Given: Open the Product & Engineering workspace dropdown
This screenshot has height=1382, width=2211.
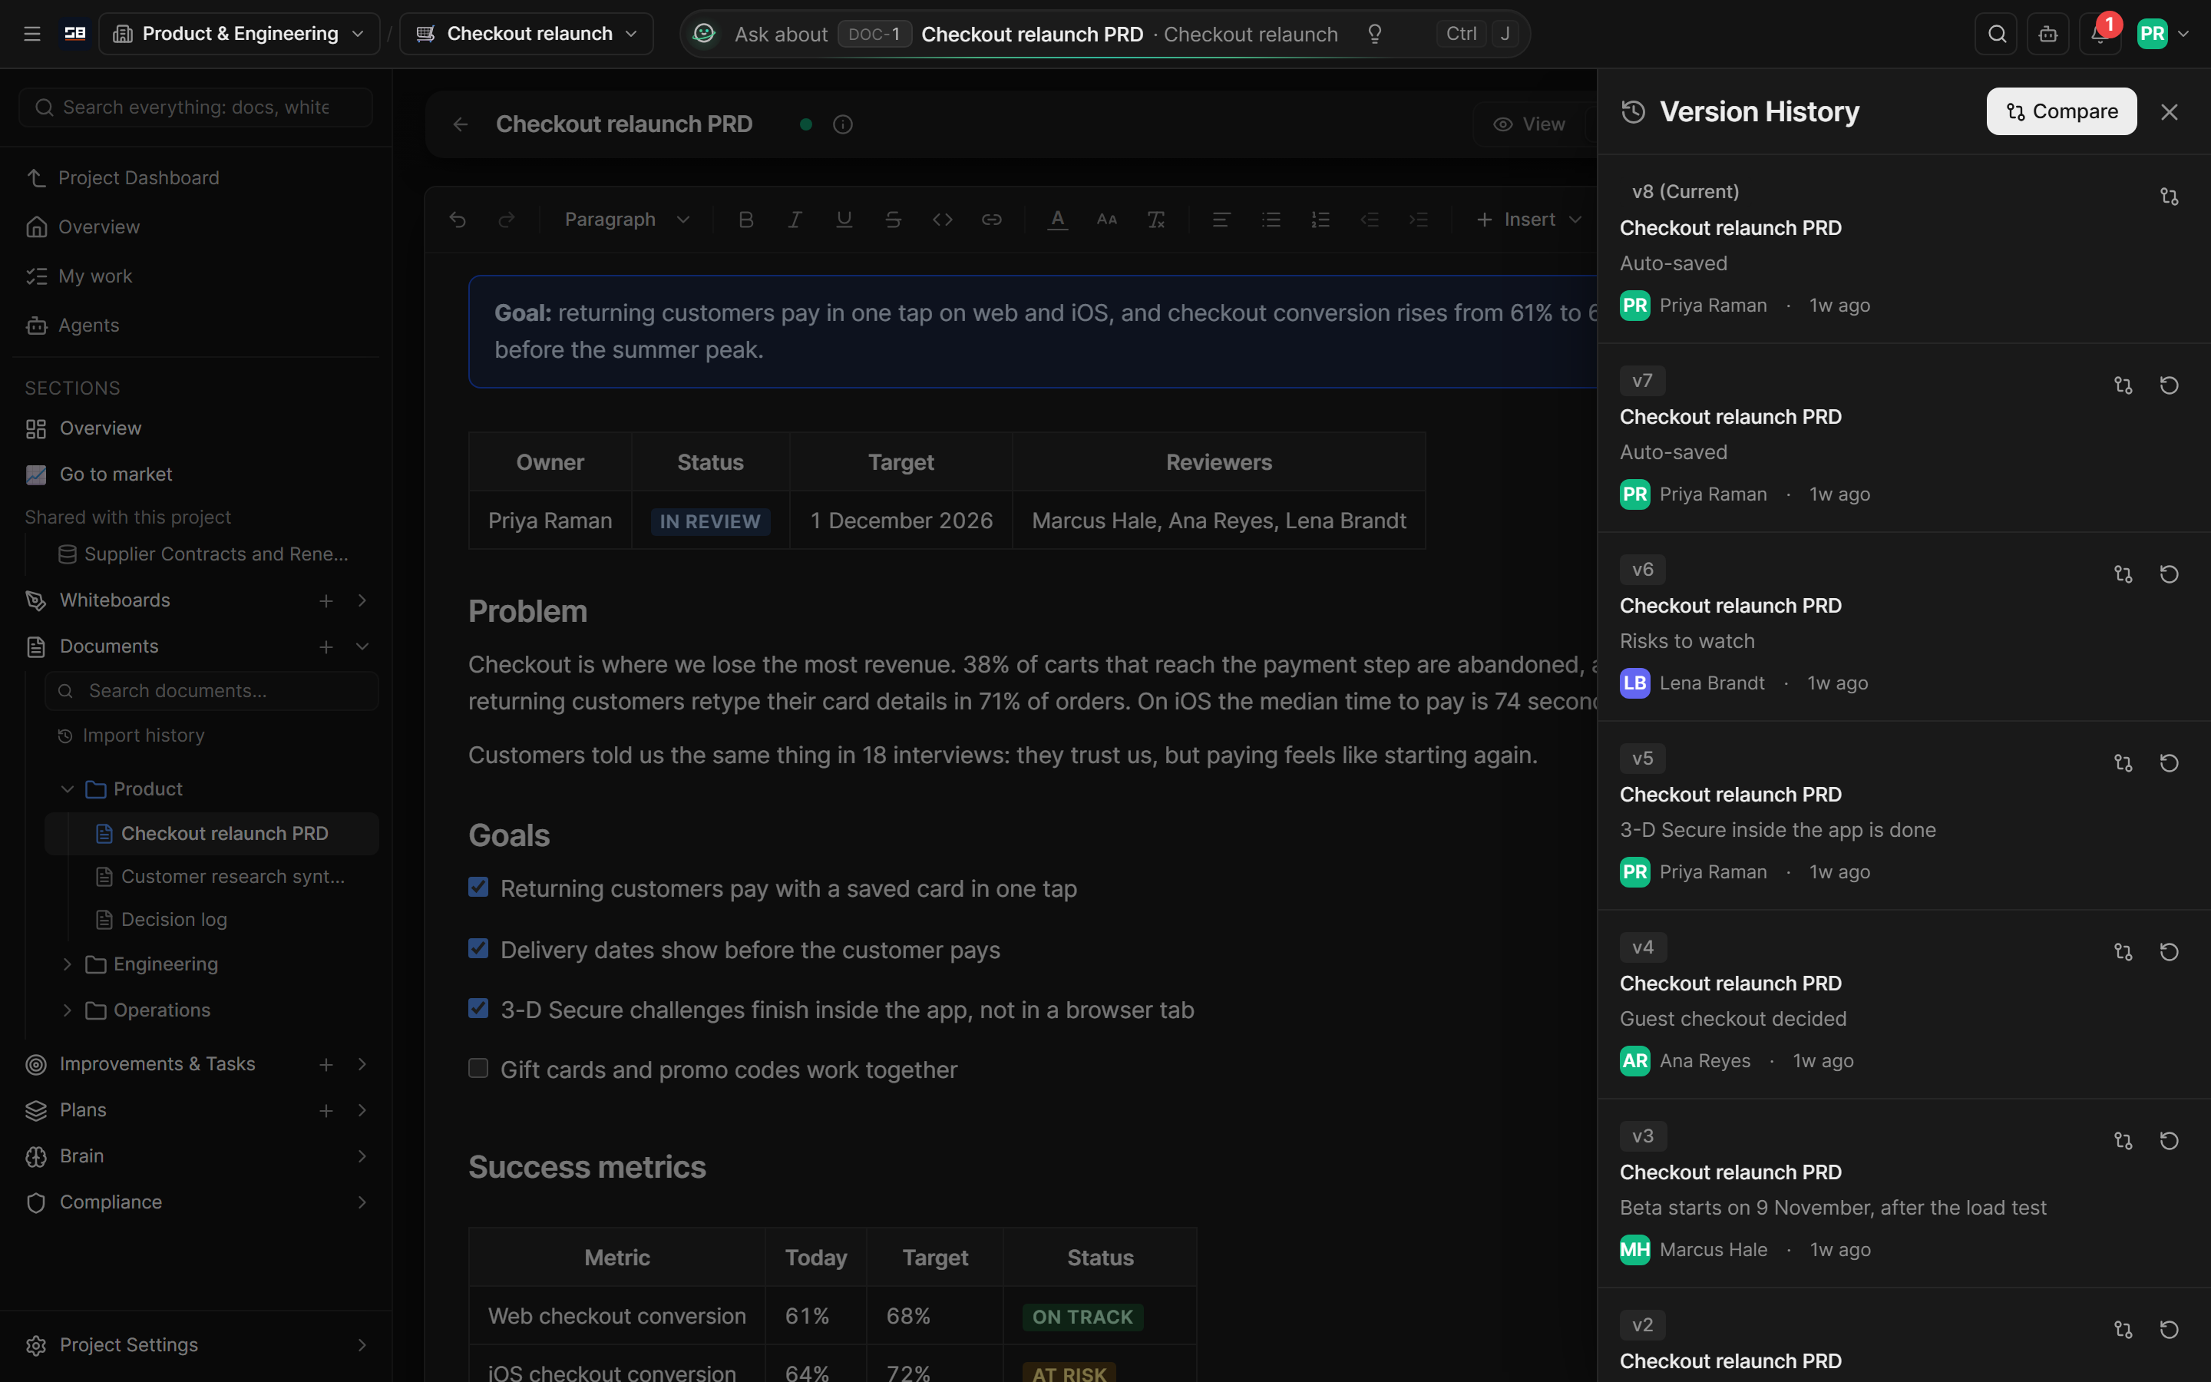Looking at the screenshot, I should (240, 34).
